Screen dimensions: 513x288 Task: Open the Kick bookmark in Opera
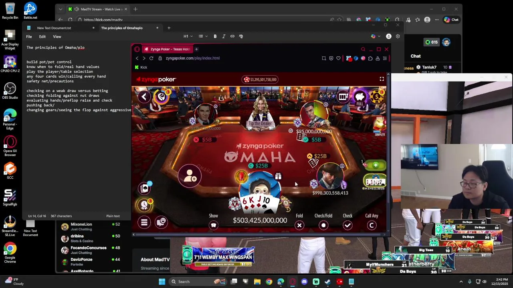(141, 67)
